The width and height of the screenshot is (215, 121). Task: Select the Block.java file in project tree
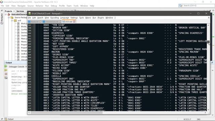22,24
